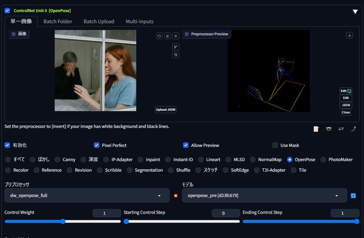Open the color palette icon

(x=176, y=55)
